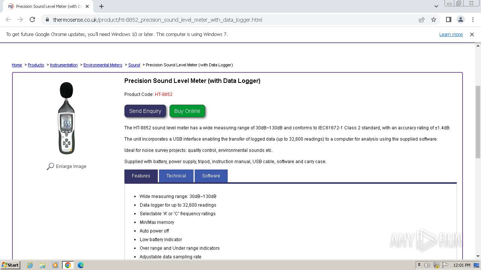Click the page vertical scrollbar thumb
This screenshot has width=481, height=270.
(x=478, y=122)
